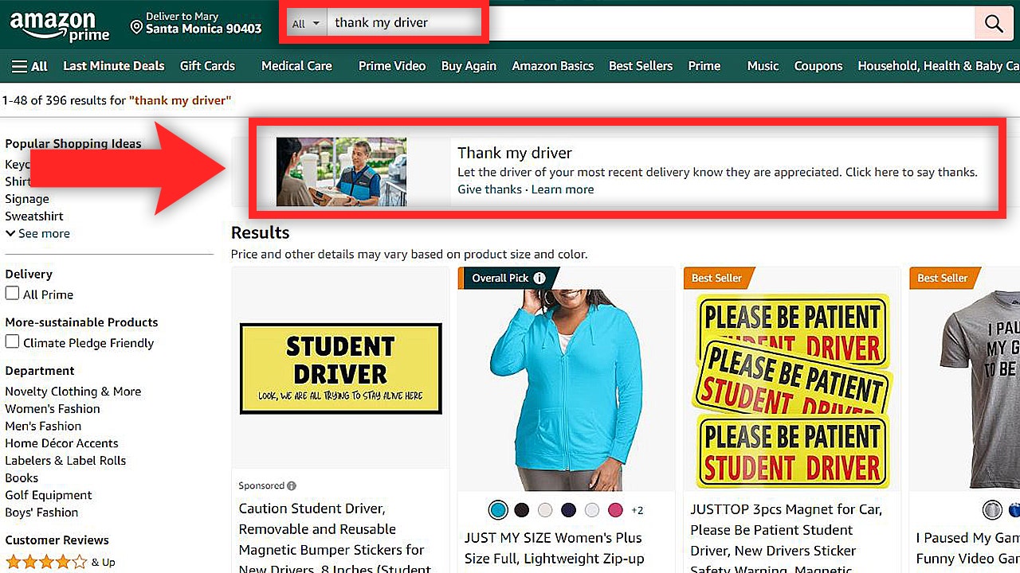Image resolution: width=1020 pixels, height=573 pixels.
Task: Enable the All Prime filter
Action: tap(10, 294)
